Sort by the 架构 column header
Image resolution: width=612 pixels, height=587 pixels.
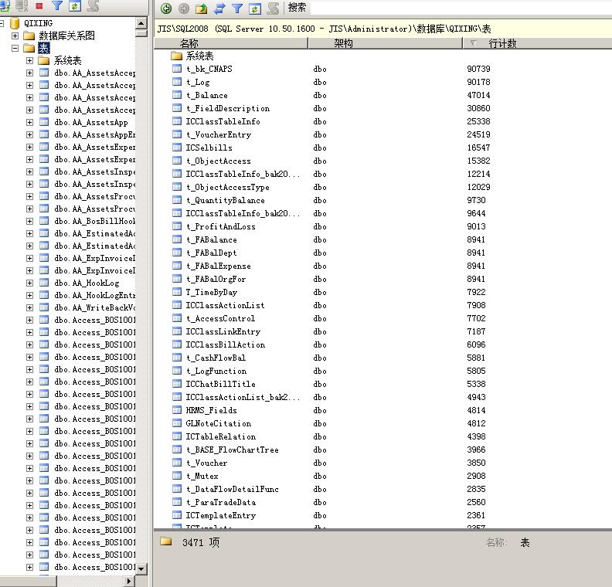(386, 43)
